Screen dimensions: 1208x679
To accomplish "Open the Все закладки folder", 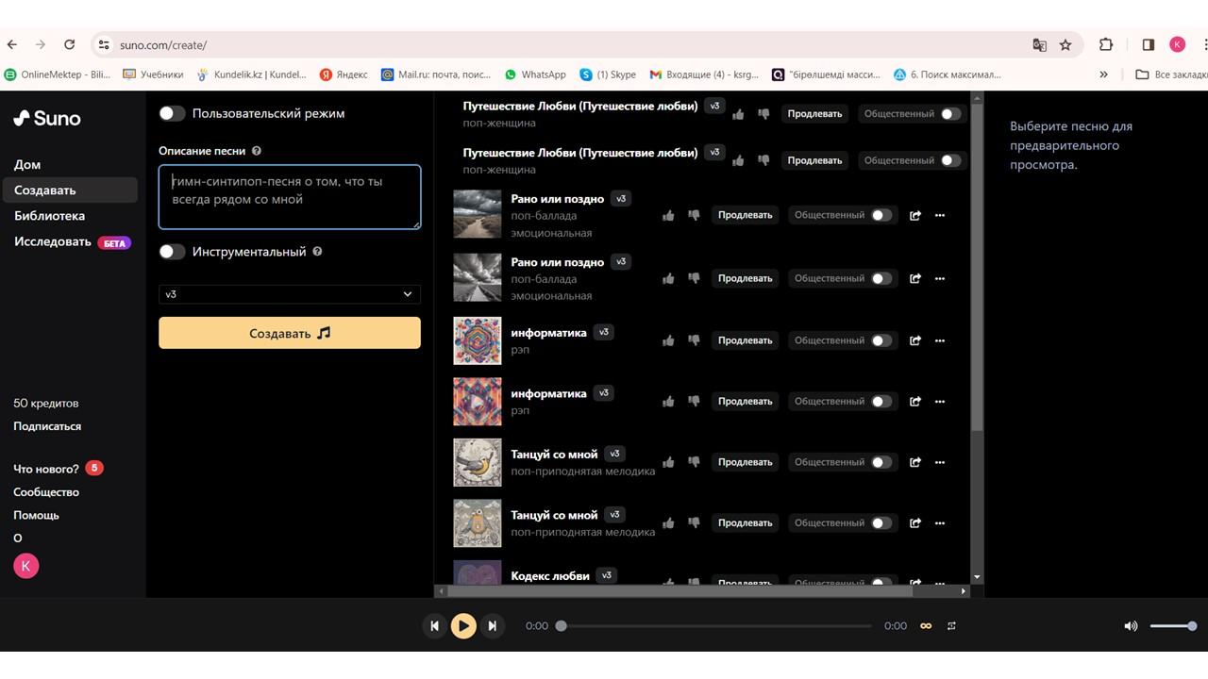I will click(x=1170, y=74).
